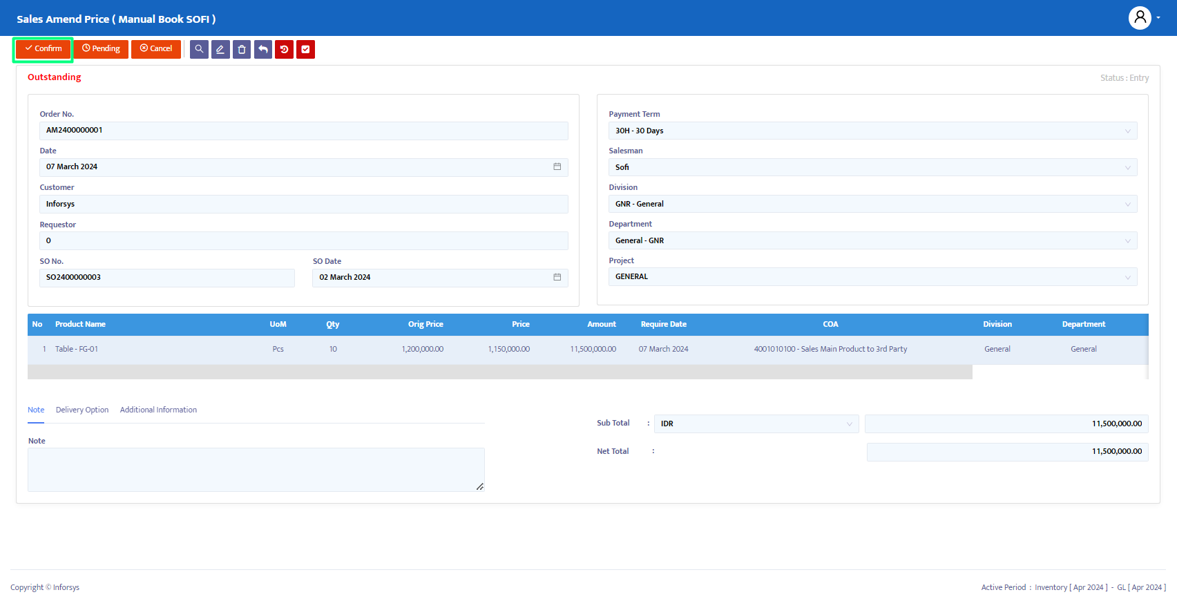Click the Pcs UoM cell
Viewport: 1177px width, 599px height.
[x=278, y=349]
